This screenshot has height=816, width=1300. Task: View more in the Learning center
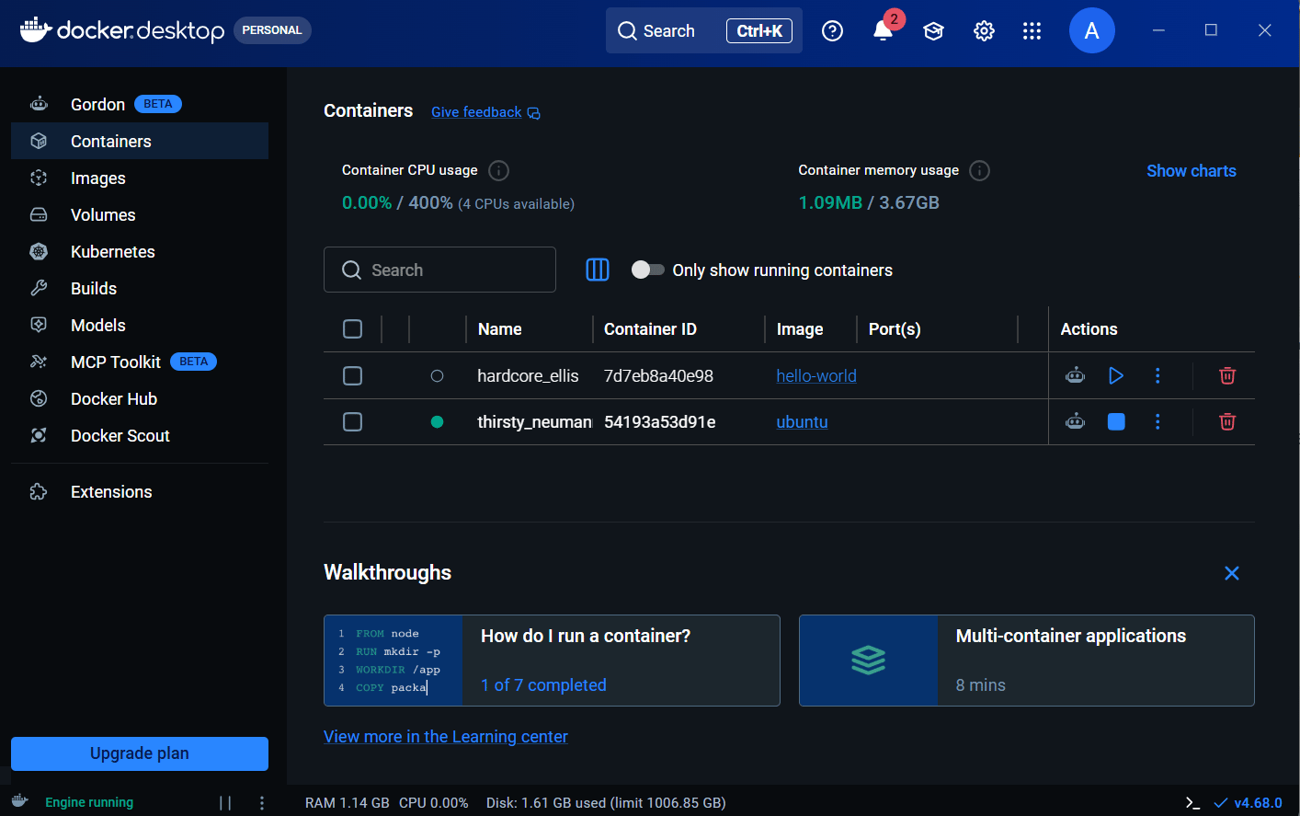pos(446,736)
